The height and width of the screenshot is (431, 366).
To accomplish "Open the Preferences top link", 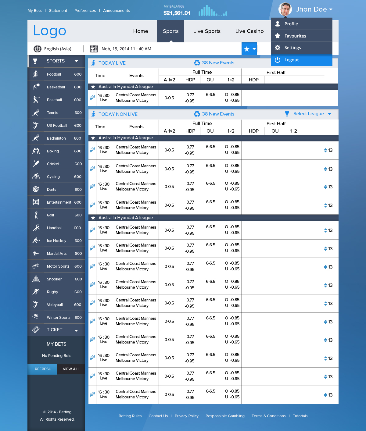I will tap(85, 11).
